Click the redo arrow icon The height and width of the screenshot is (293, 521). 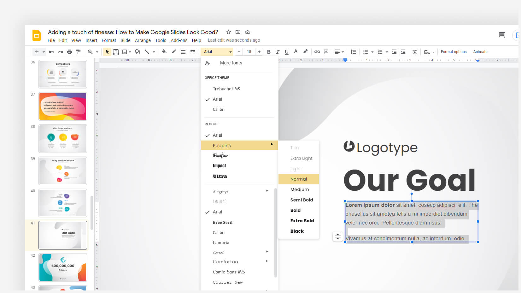point(61,52)
